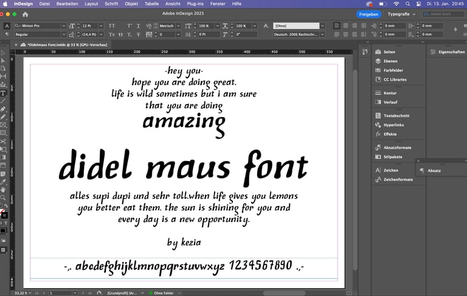467x296 pixels.
Task: Toggle Strikethrough formatting
Action: point(139,35)
